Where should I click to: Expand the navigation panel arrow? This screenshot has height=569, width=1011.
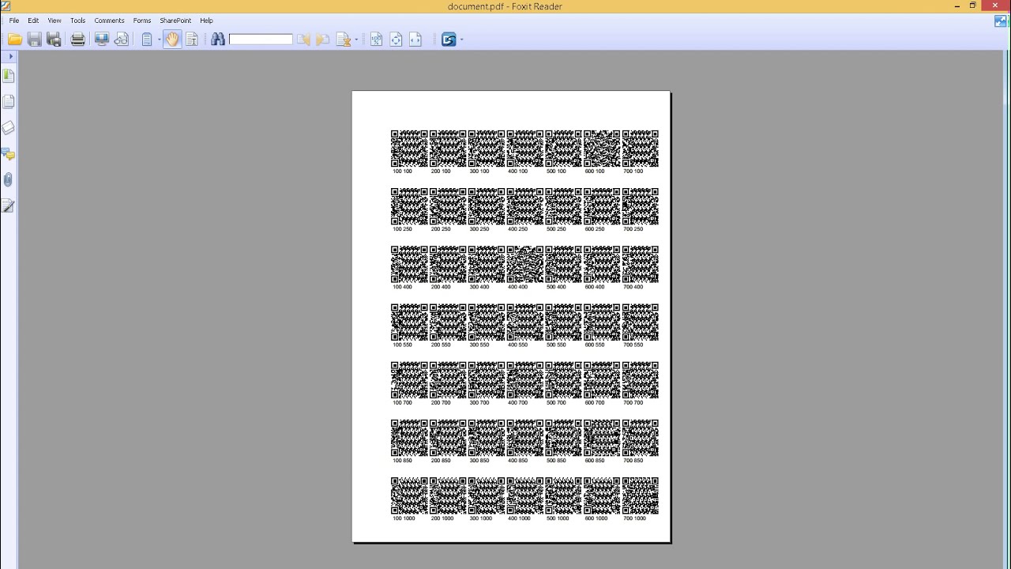(x=11, y=57)
